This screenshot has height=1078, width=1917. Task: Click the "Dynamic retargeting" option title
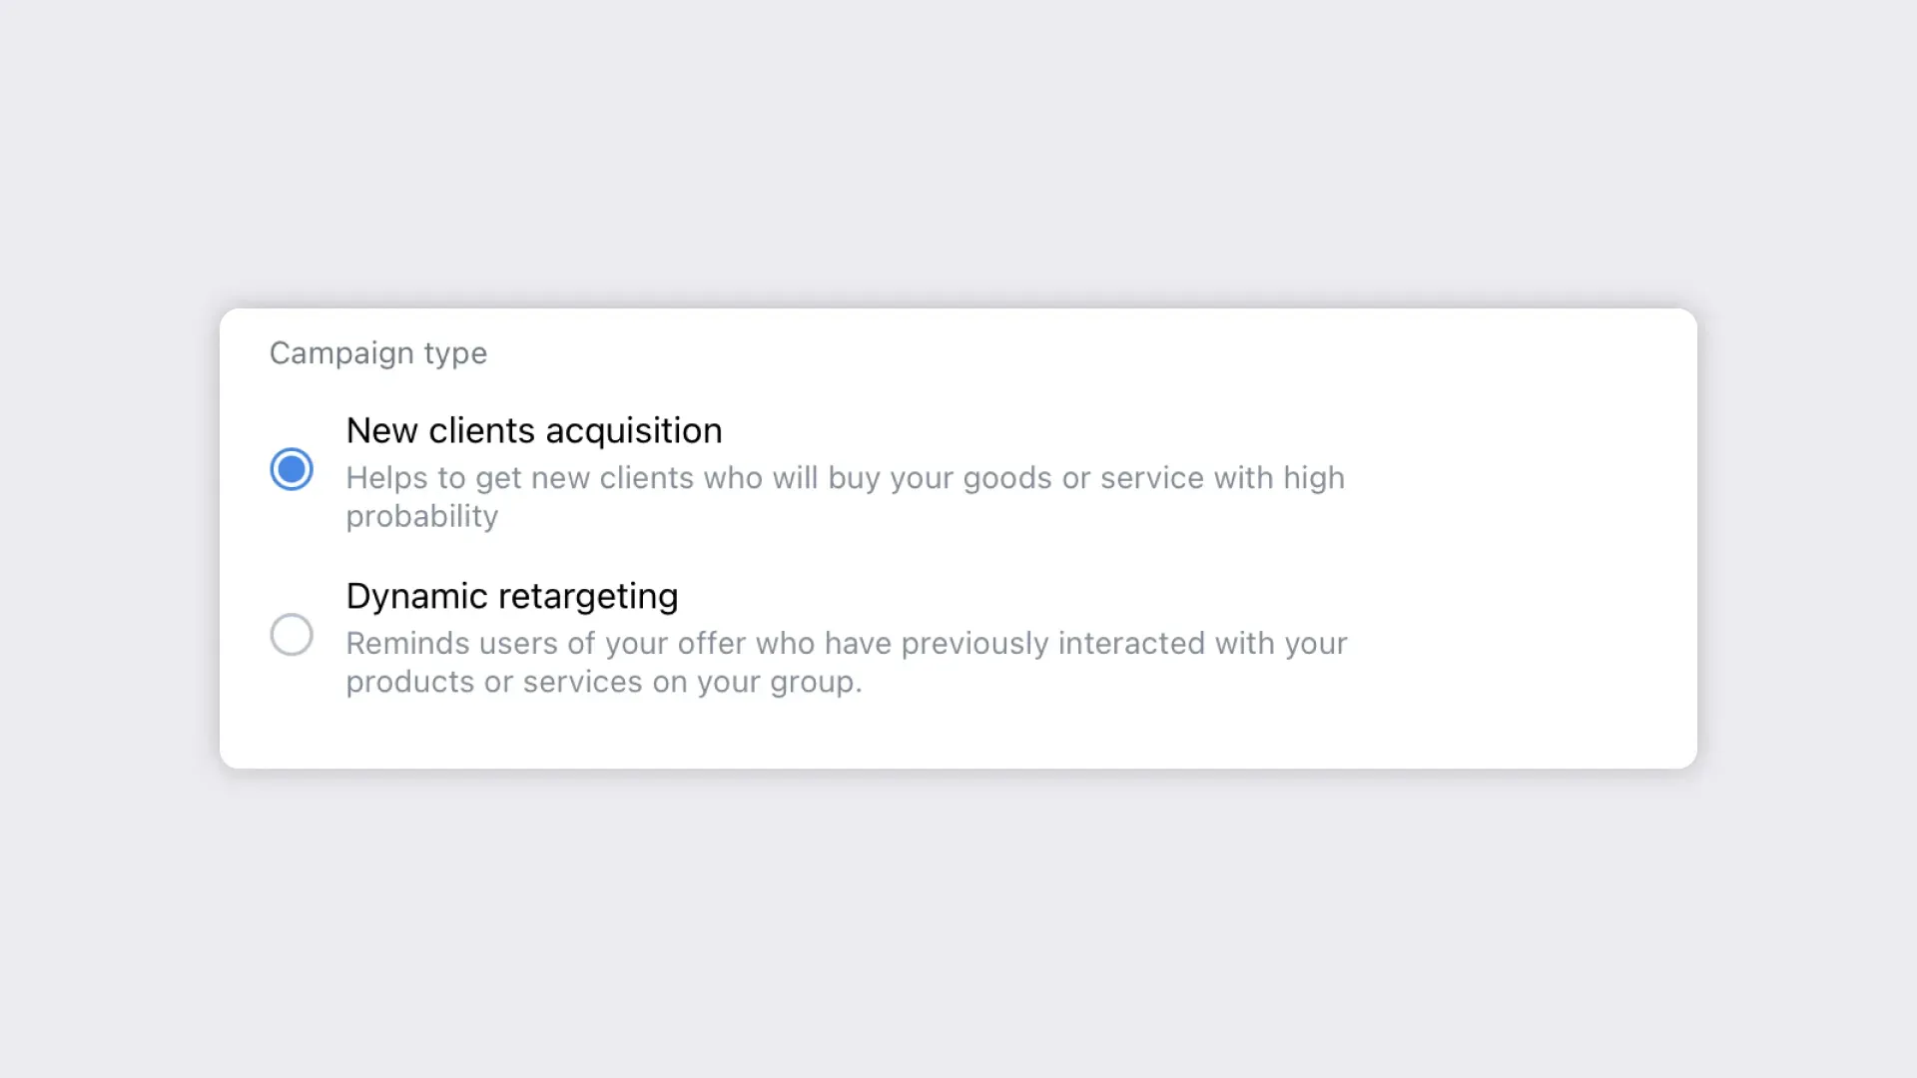511,596
